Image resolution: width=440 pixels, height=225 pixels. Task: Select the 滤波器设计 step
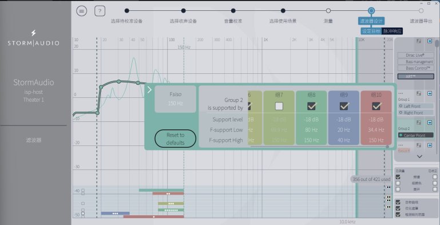pyautogui.click(x=371, y=21)
